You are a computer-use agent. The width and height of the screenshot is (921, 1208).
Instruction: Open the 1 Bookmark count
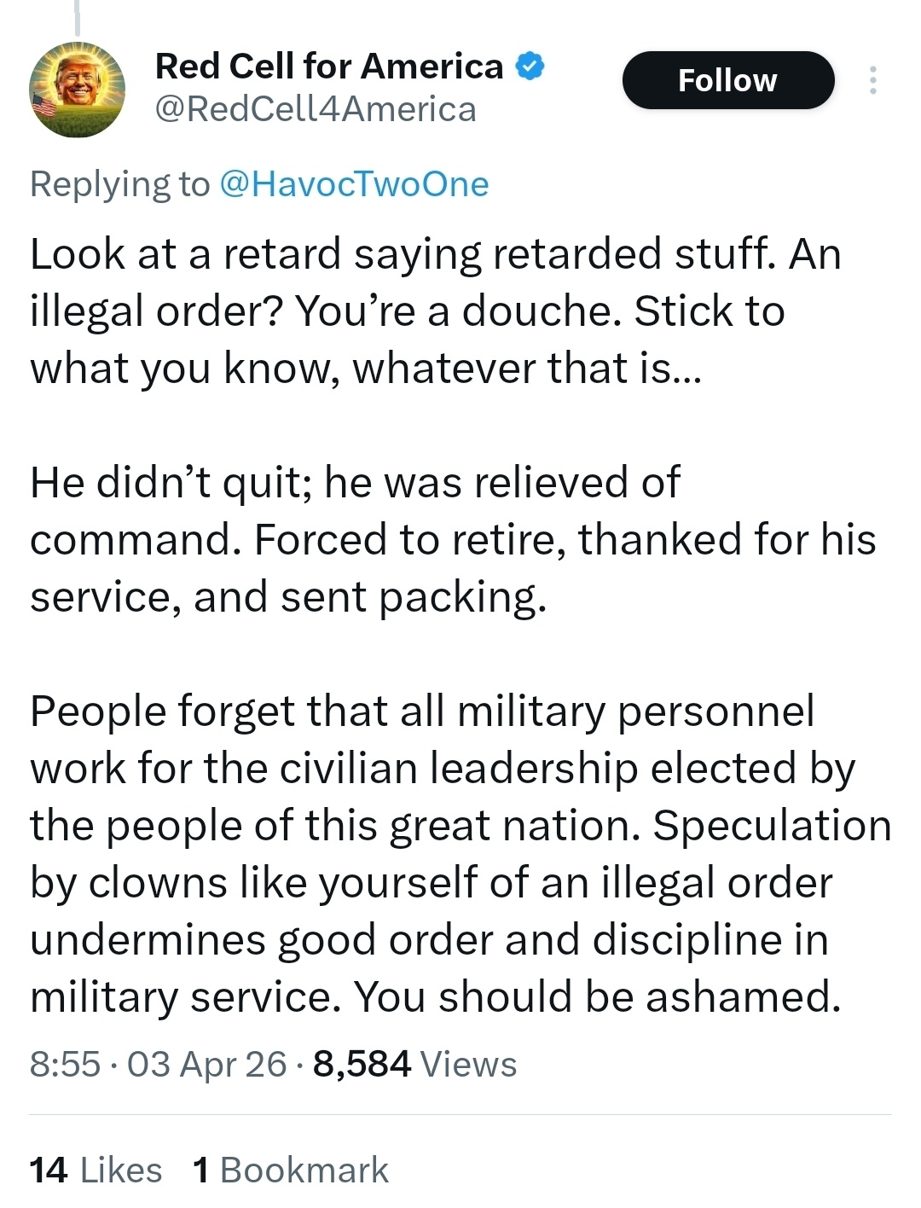291,1170
